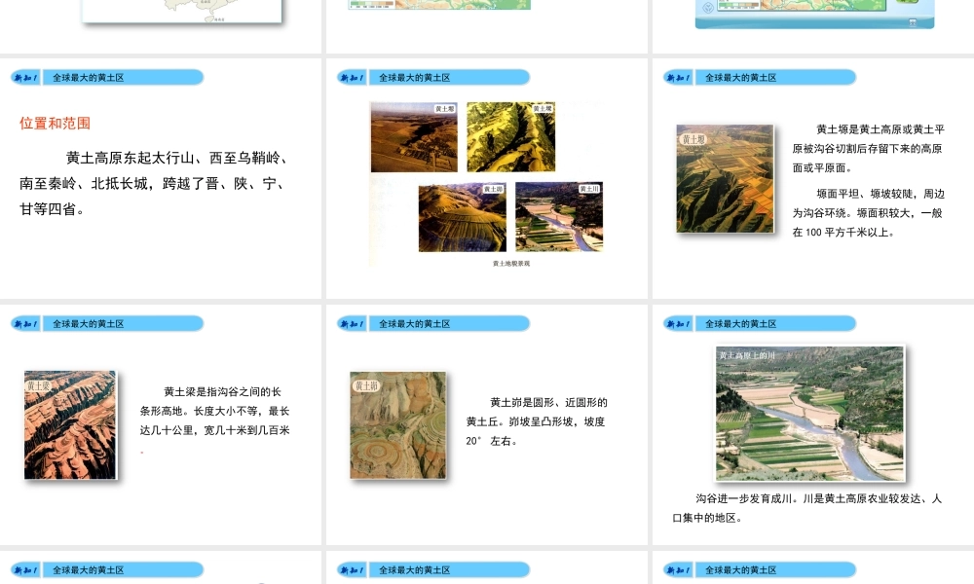Click the 新知1 badge on the 黄土梁 description slide
This screenshot has height=584, width=974.
tap(25, 324)
